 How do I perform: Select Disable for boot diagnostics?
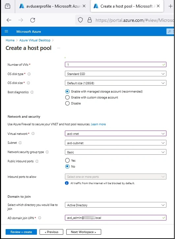[x=67, y=103]
